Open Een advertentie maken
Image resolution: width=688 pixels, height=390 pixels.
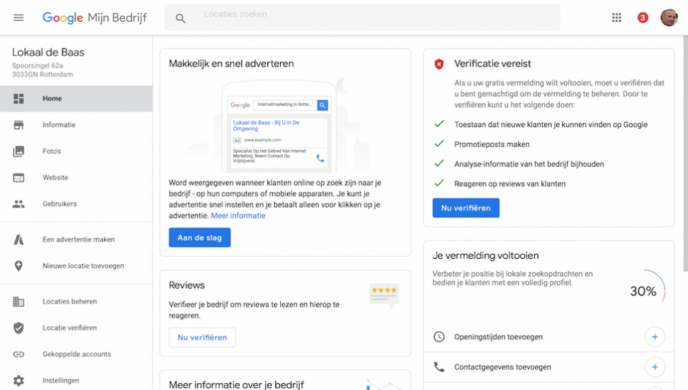click(77, 239)
